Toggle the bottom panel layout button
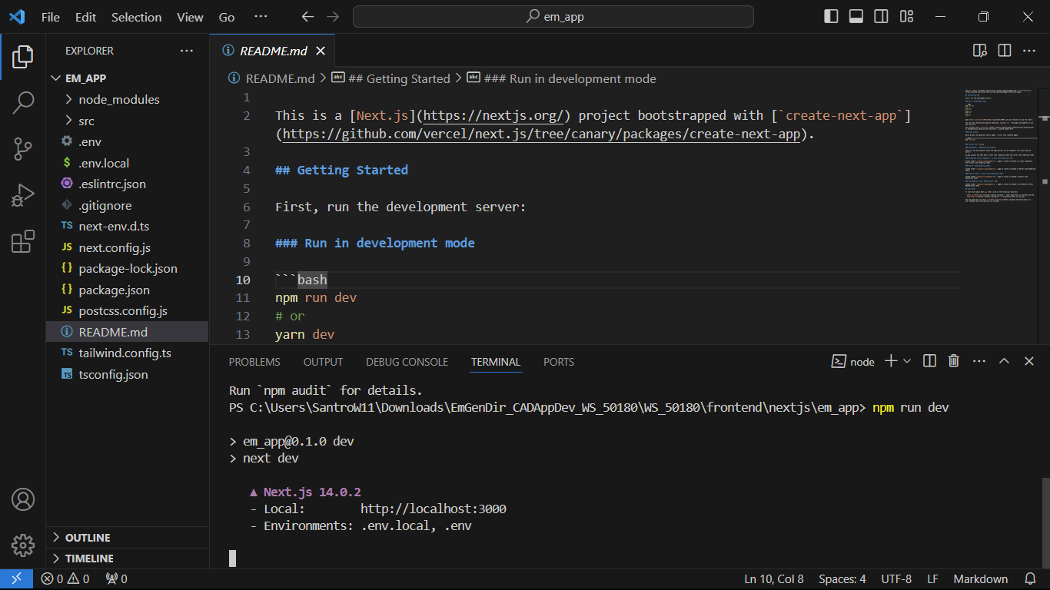This screenshot has height=590, width=1050. tap(856, 17)
